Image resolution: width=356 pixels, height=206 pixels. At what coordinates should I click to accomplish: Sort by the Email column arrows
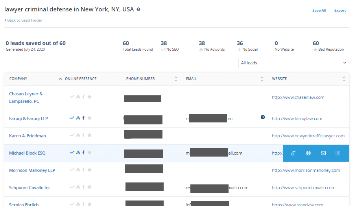(262, 79)
